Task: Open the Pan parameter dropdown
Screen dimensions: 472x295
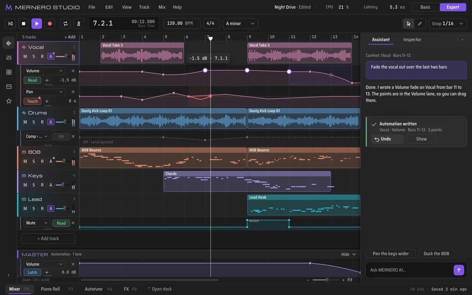Action: click(x=44, y=92)
